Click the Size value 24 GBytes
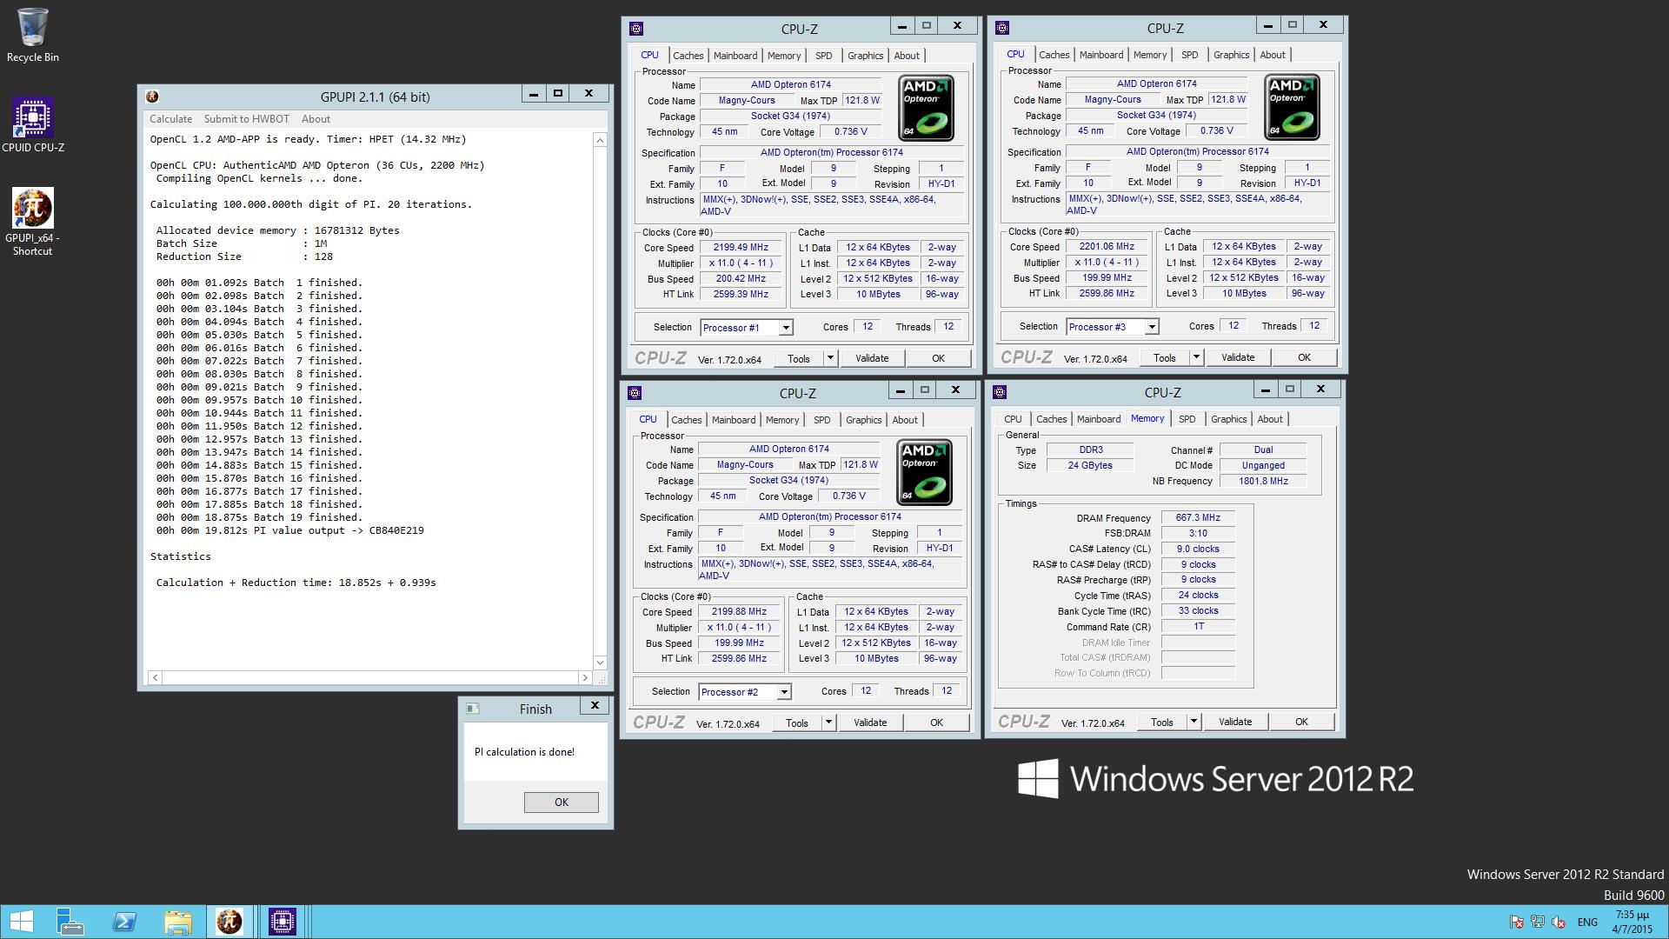Image resolution: width=1669 pixels, height=939 pixels. point(1090,465)
